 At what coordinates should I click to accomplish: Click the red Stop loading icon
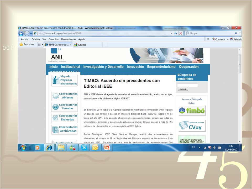181,33
